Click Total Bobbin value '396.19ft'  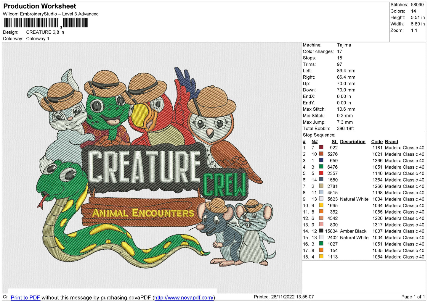pyautogui.click(x=345, y=129)
